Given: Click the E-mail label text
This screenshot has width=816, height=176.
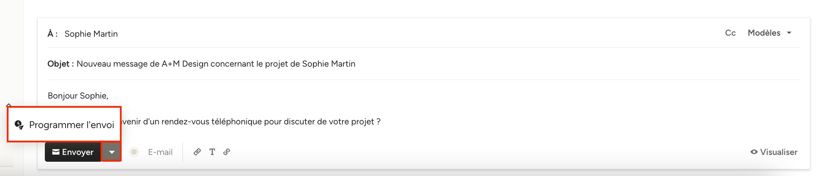Looking at the screenshot, I should (x=160, y=152).
